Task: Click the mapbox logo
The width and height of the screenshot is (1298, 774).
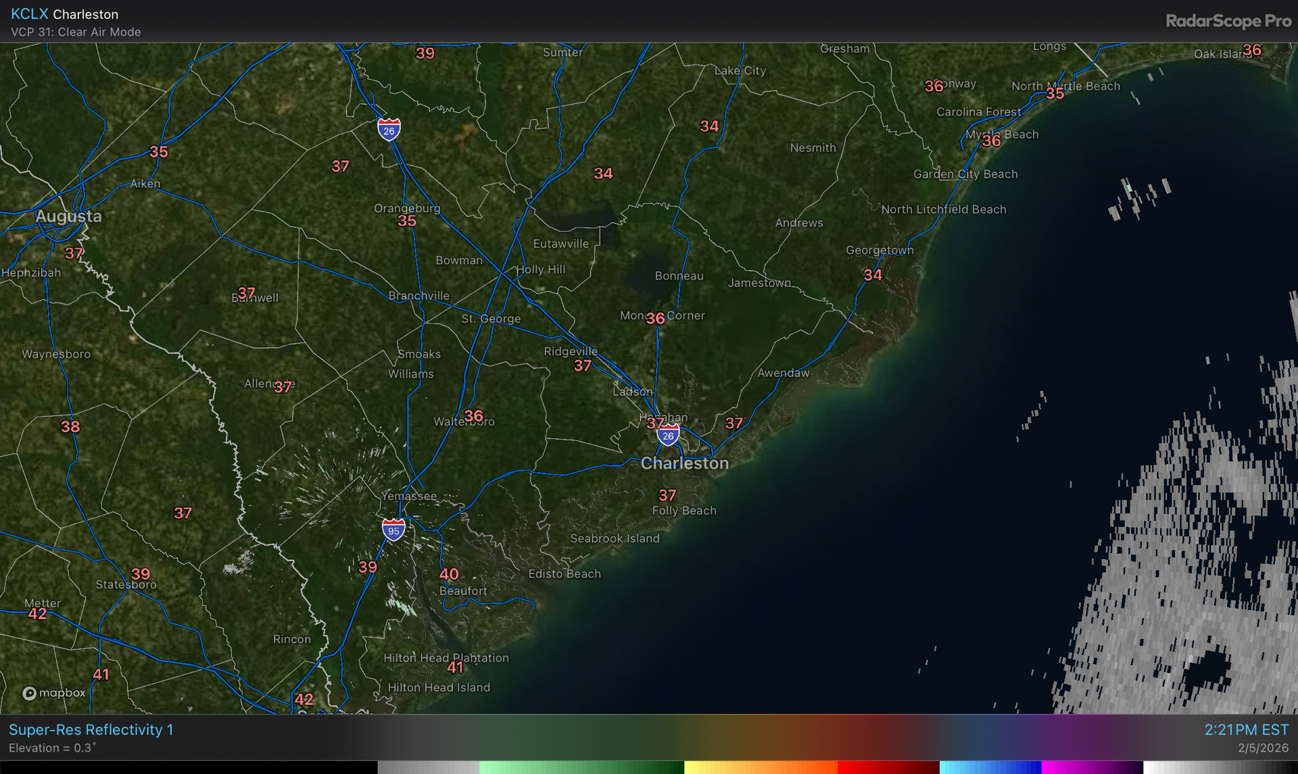Action: [x=54, y=693]
